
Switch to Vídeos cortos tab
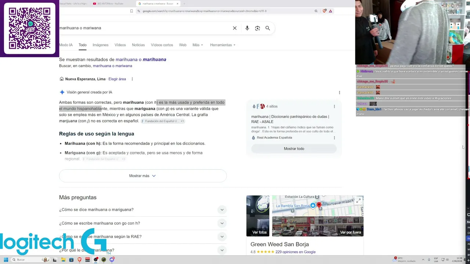pos(162,45)
